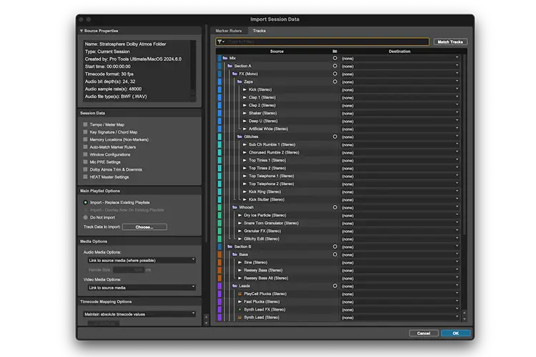Click the Mix folder icon
Screen dimensions: 536x357
[225, 58]
